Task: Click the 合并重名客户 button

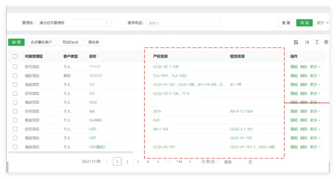Action: (x=41, y=42)
